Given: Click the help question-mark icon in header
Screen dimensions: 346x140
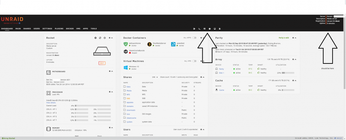Looking at the screenshot, I should [x=210, y=29].
